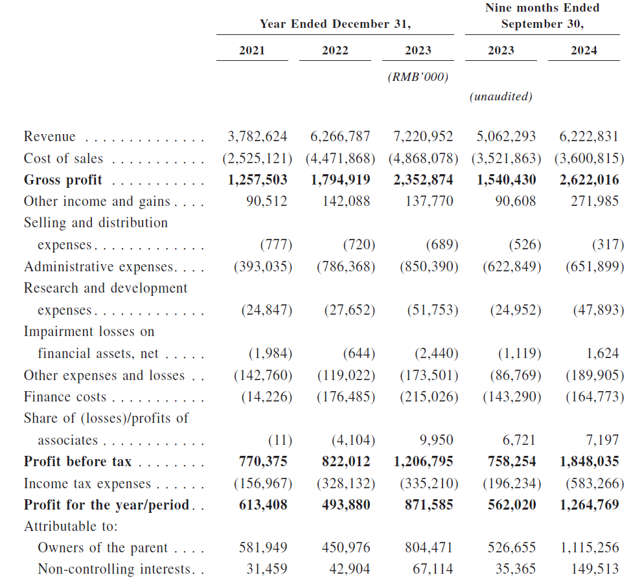Image resolution: width=633 pixels, height=586 pixels.
Task: Click the "Profit before tax" row label
Action: (x=78, y=462)
